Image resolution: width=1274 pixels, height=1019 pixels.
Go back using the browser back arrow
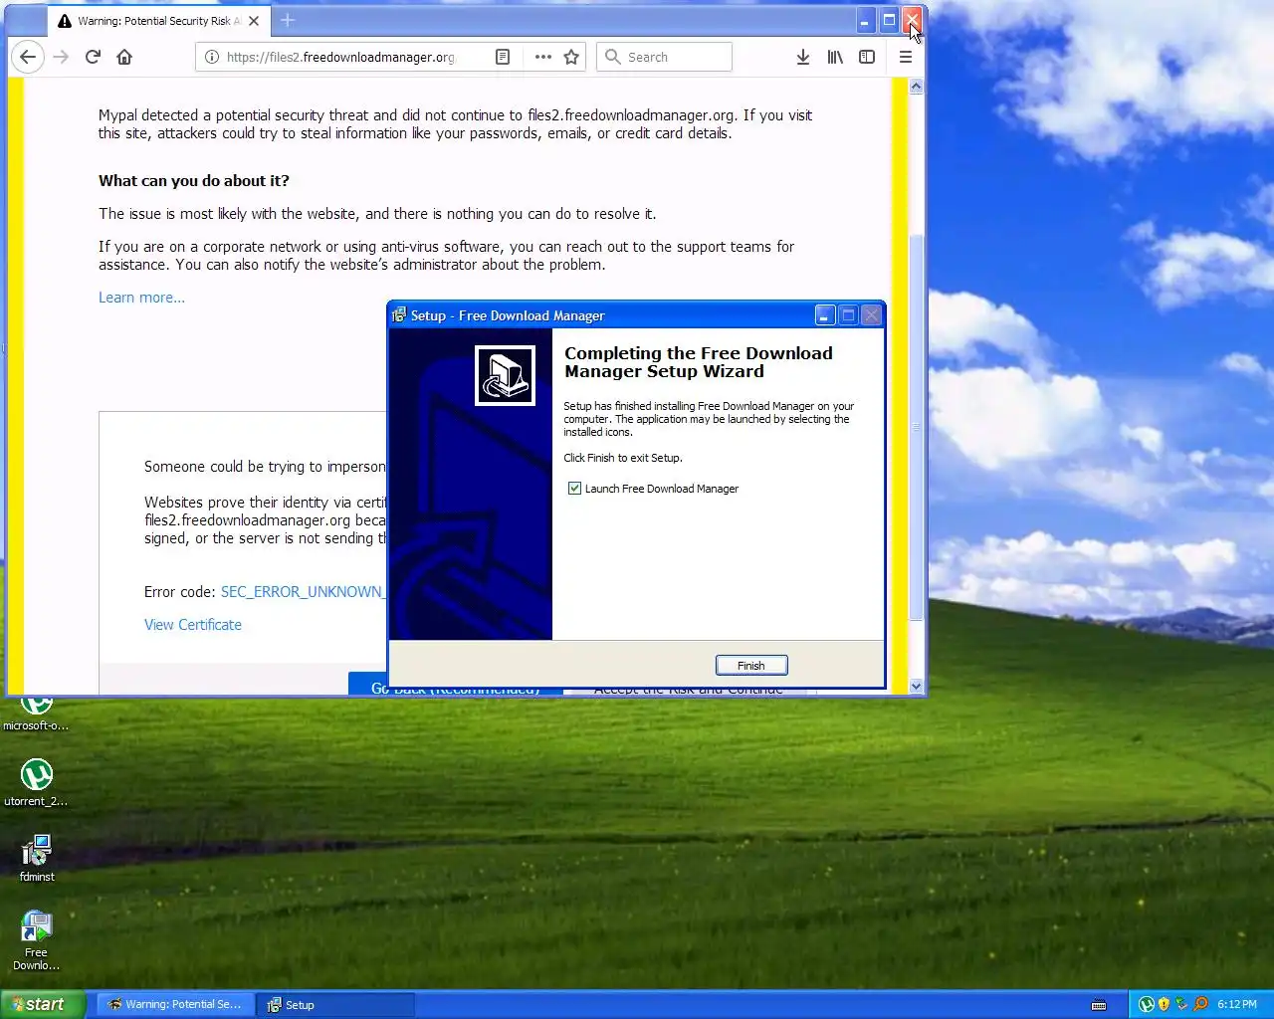[28, 57]
